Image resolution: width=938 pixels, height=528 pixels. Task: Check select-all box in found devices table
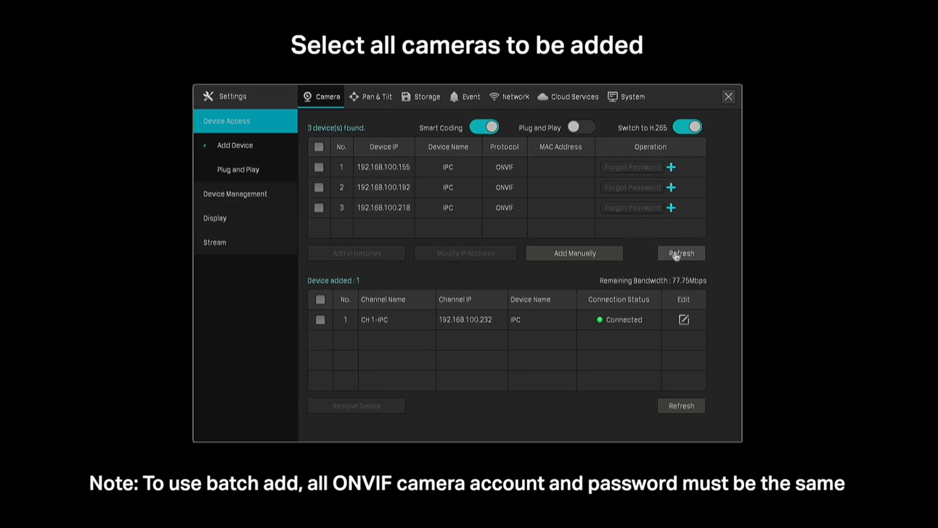click(x=319, y=147)
